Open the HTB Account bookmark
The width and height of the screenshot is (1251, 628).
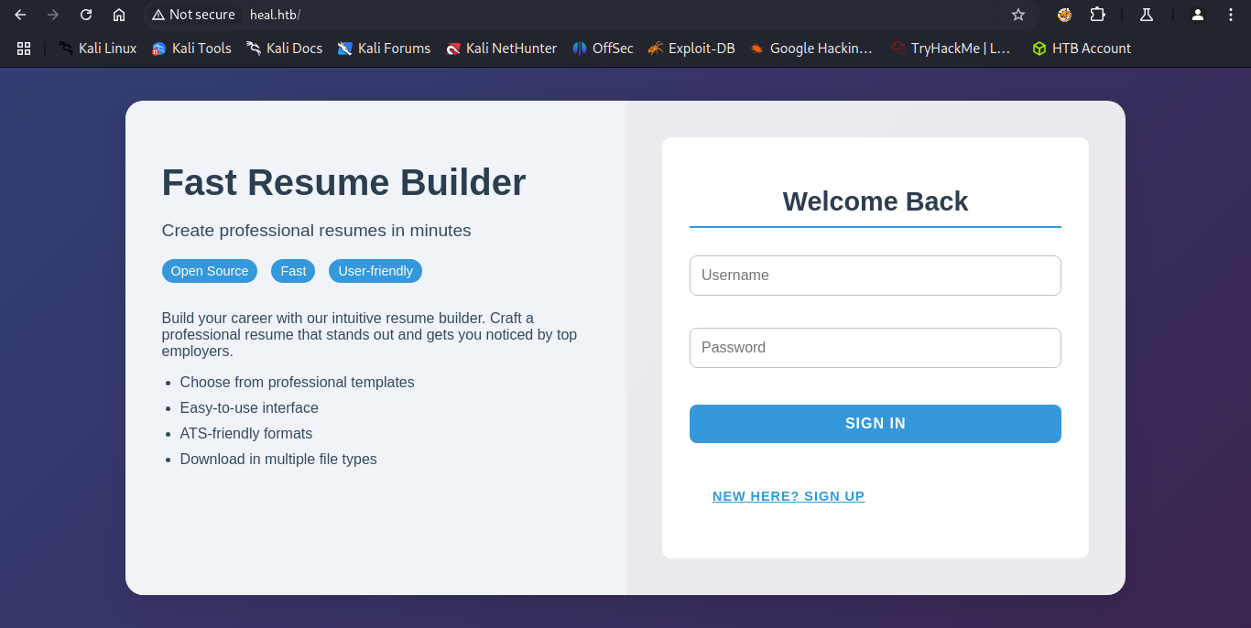pyautogui.click(x=1081, y=49)
